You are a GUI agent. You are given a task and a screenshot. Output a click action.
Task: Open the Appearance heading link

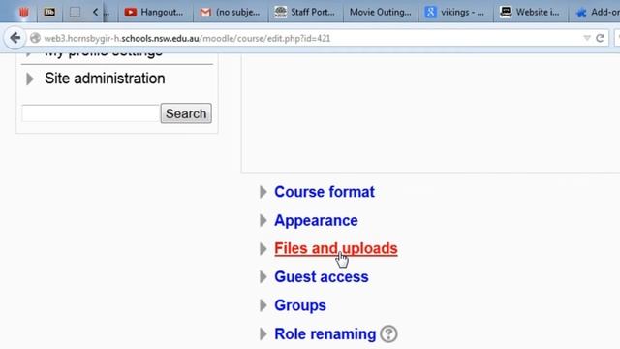click(x=316, y=220)
